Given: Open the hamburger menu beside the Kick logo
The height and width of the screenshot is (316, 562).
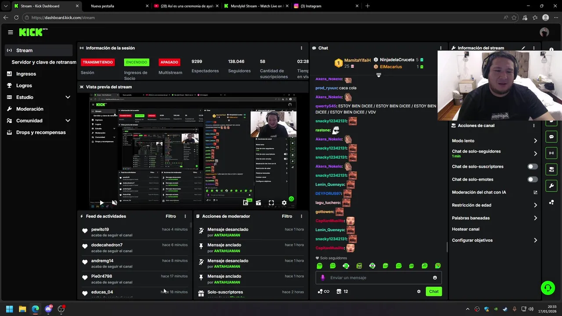Looking at the screenshot, I should tap(11, 32).
